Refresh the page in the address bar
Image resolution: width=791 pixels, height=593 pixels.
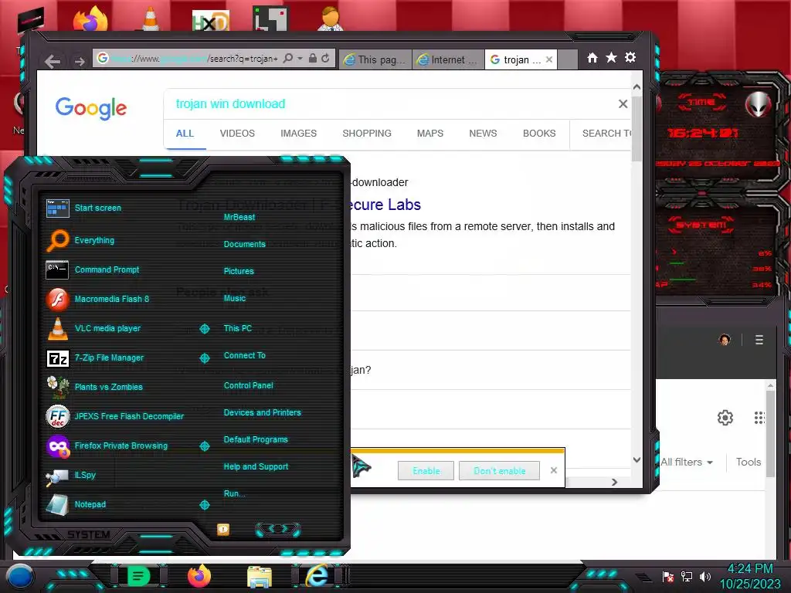[325, 59]
